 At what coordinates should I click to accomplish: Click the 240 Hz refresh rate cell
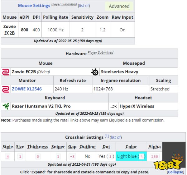(x=73, y=89)
